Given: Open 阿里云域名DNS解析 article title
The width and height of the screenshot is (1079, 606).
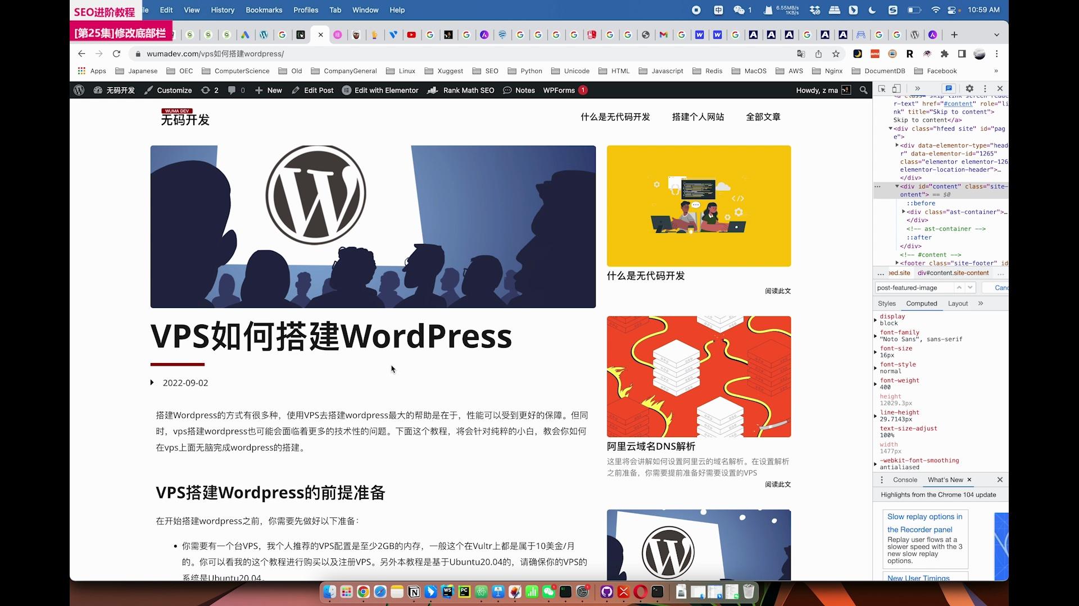Looking at the screenshot, I should coord(651,446).
